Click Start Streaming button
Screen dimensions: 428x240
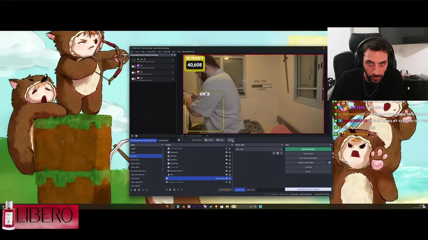click(x=308, y=149)
